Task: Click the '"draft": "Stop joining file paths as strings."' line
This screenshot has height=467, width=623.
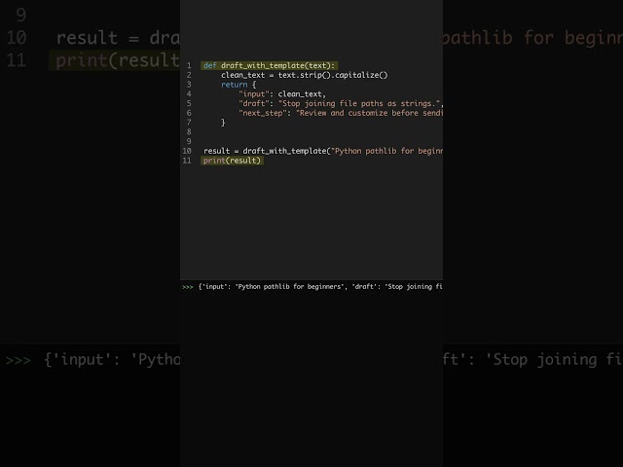Action: coord(341,104)
